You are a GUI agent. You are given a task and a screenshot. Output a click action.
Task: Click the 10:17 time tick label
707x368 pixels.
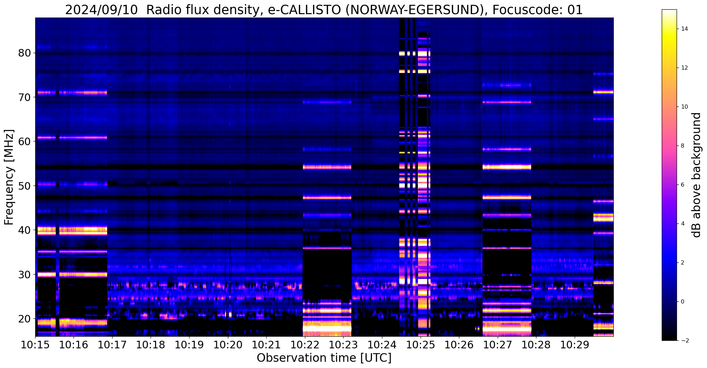[x=112, y=345]
